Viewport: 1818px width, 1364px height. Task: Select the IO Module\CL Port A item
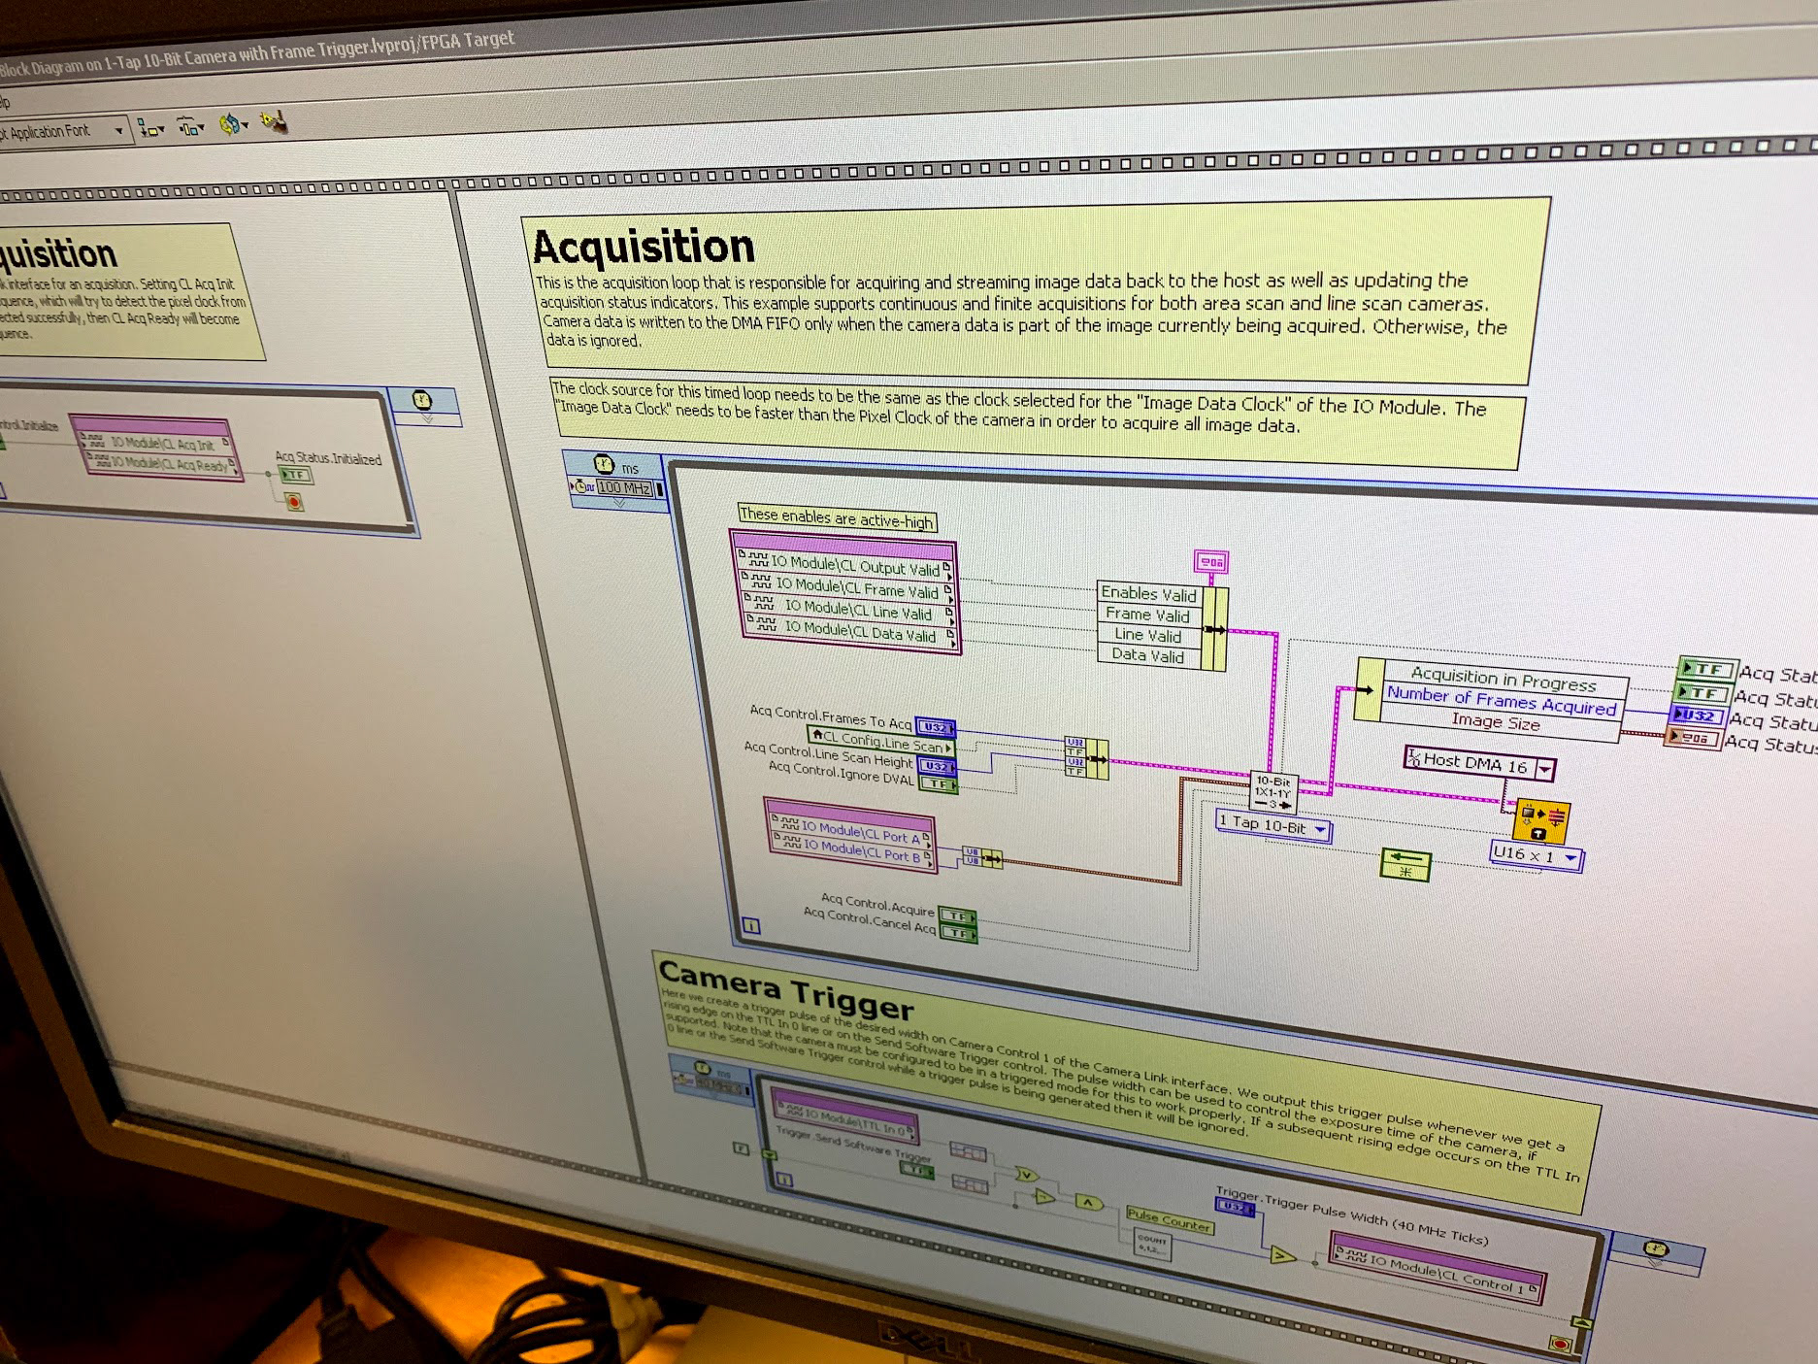[x=850, y=831]
